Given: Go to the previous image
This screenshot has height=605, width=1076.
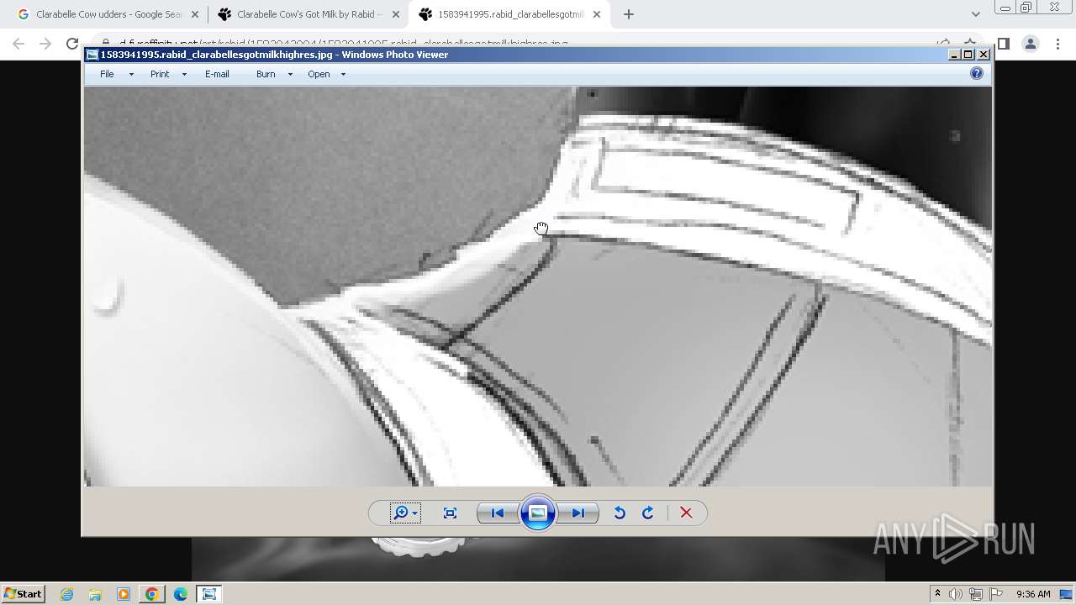Looking at the screenshot, I should tap(497, 513).
